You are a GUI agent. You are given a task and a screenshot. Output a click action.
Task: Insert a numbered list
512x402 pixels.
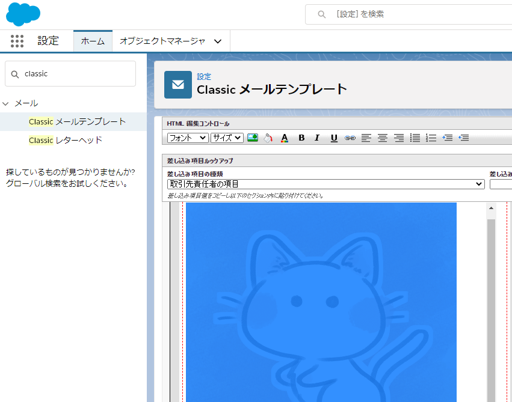click(x=431, y=138)
